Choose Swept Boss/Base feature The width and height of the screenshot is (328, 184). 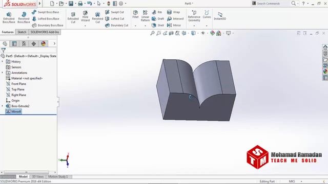click(x=46, y=12)
